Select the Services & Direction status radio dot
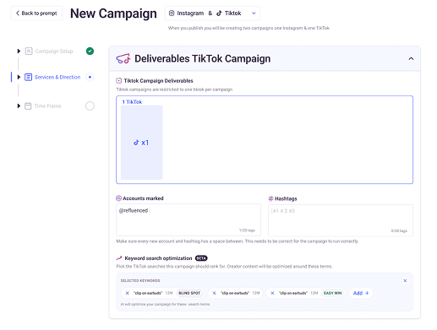The width and height of the screenshot is (437, 330). [x=90, y=77]
